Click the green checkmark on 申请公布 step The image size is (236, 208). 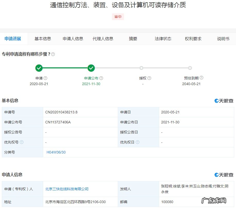click(91, 68)
